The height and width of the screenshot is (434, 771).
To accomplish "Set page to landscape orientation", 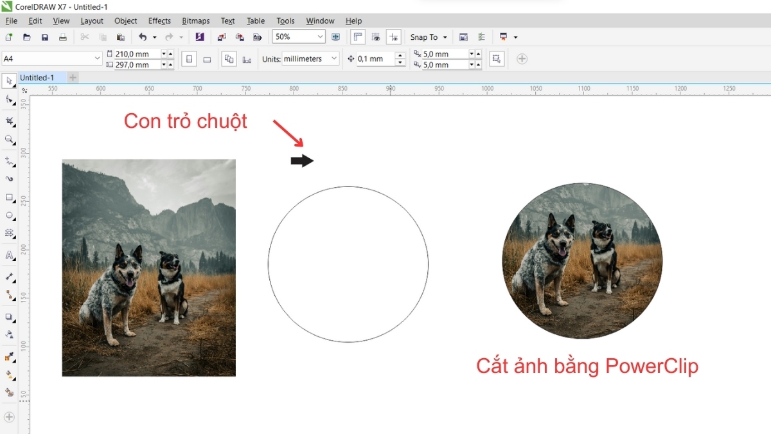I will 207,59.
